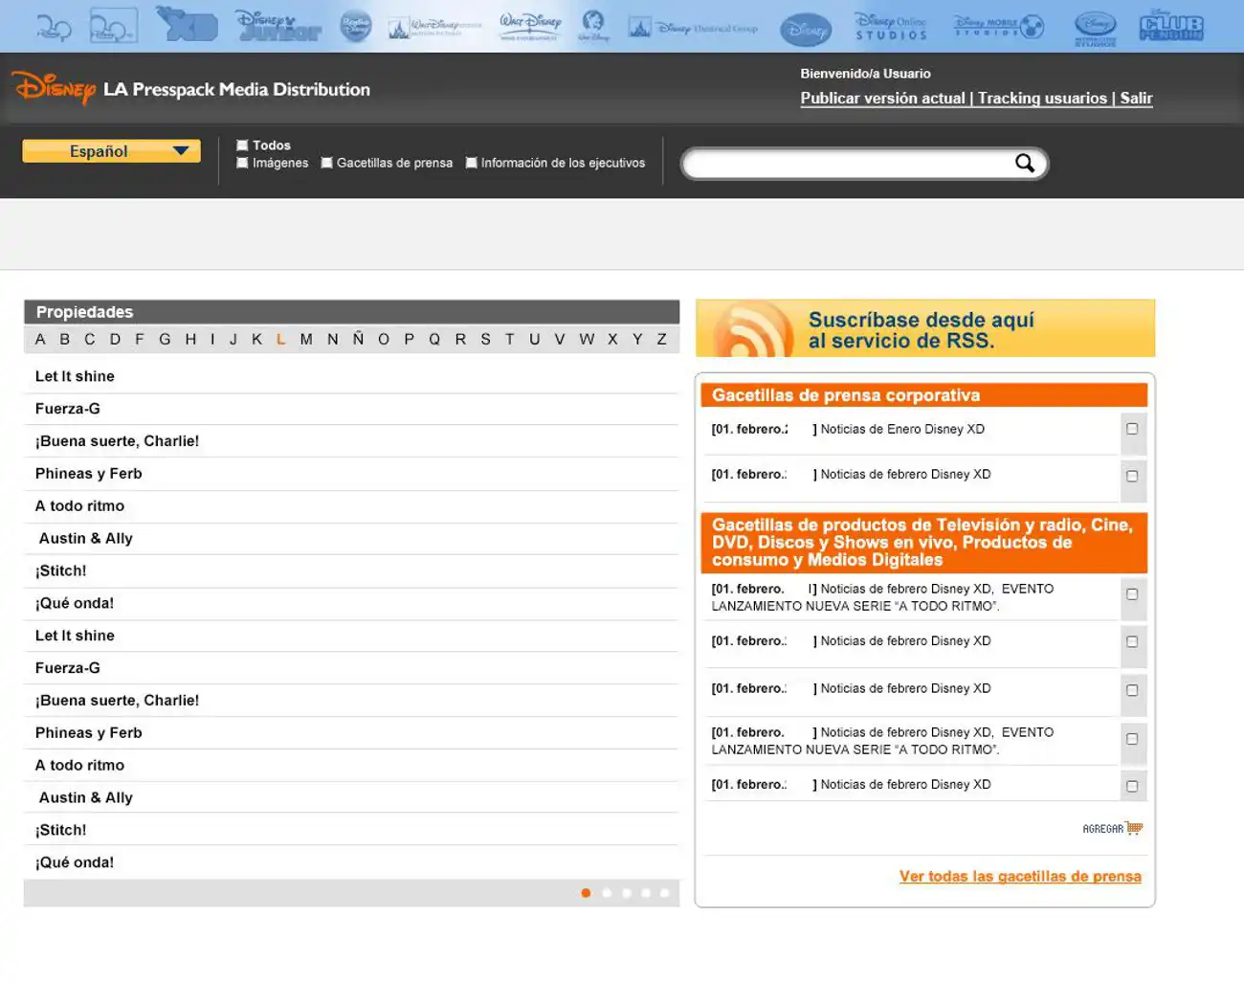Image resolution: width=1244 pixels, height=984 pixels.
Task: Open the Español language dropdown
Action: tap(111, 151)
